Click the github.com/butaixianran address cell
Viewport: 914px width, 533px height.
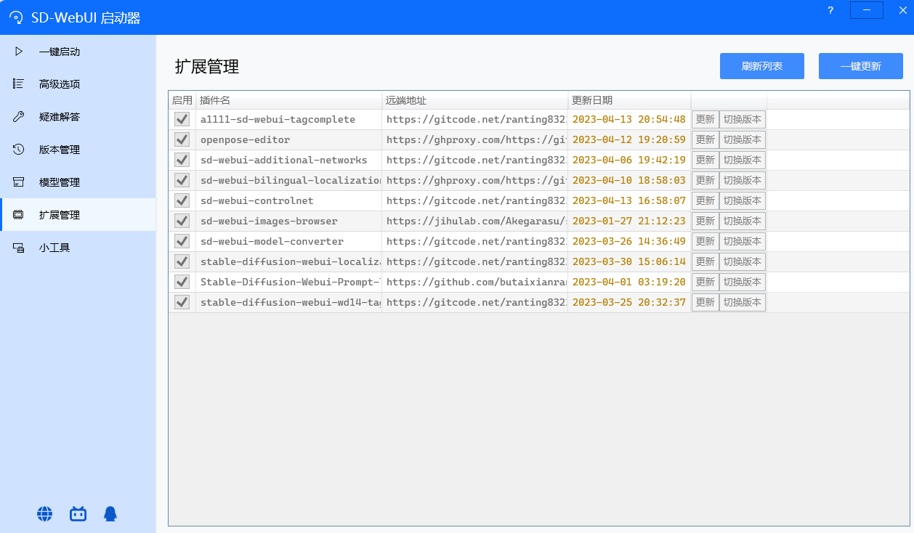[475, 282]
